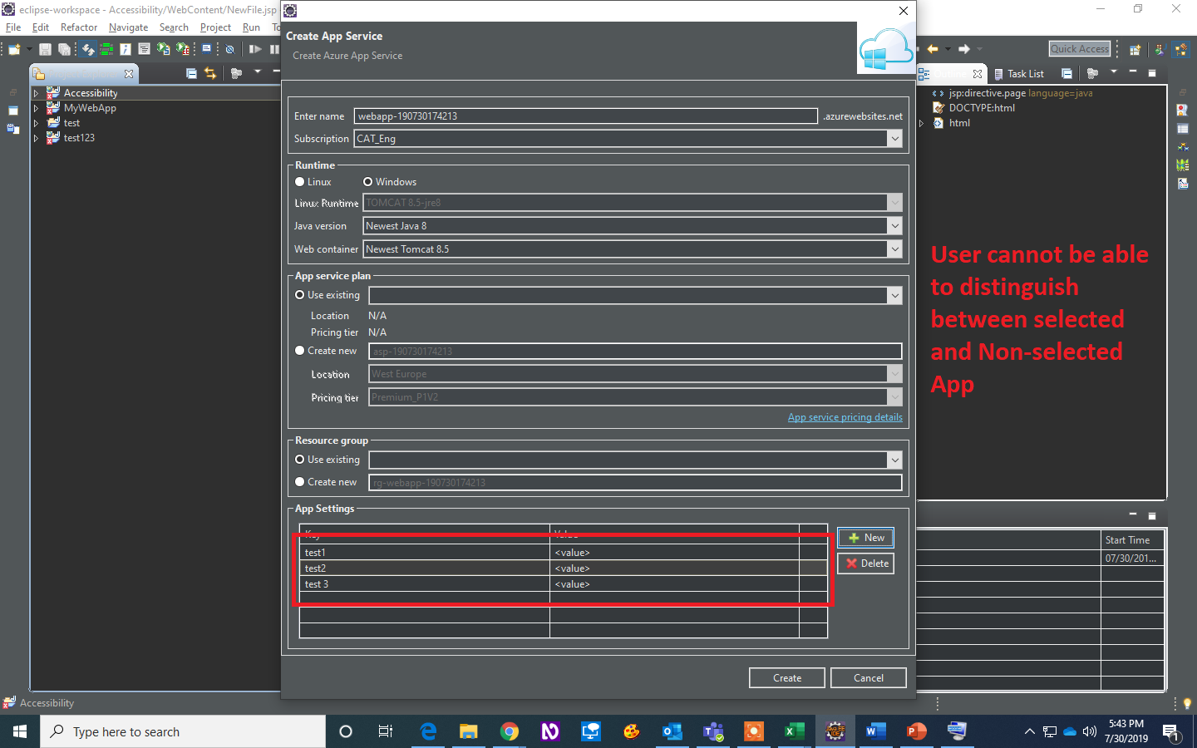Select the Save All toolbar icon
The width and height of the screenshot is (1197, 748).
pyautogui.click(x=64, y=49)
